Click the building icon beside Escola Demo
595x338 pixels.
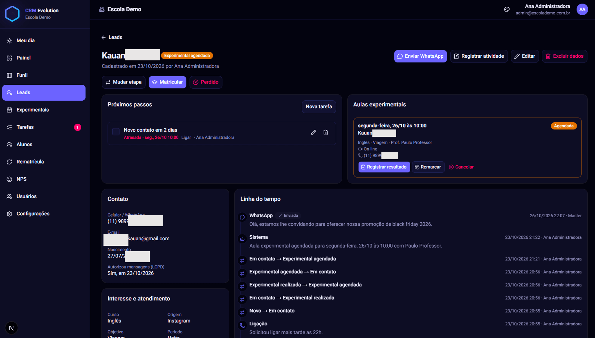pyautogui.click(x=102, y=9)
